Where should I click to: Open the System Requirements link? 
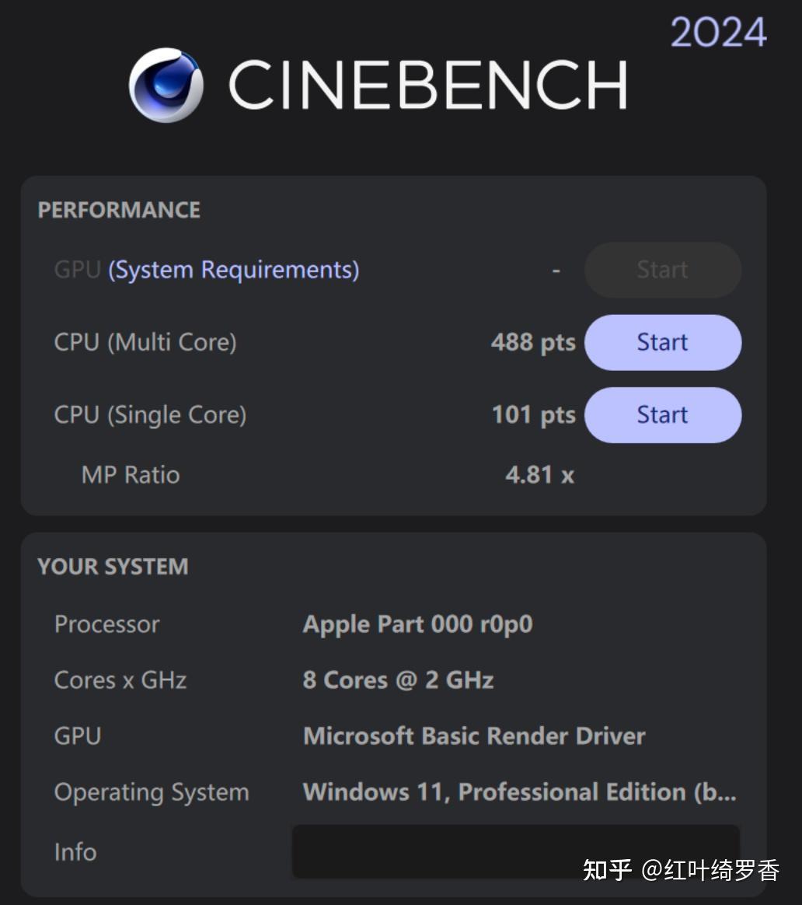coord(232,270)
